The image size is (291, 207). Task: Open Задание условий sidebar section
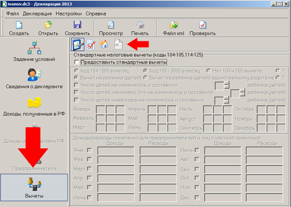pyautogui.click(x=34, y=52)
